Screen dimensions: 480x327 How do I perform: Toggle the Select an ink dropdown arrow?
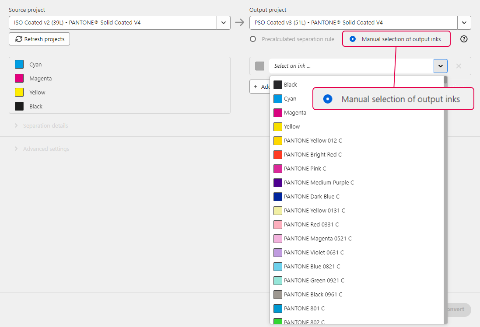point(441,66)
